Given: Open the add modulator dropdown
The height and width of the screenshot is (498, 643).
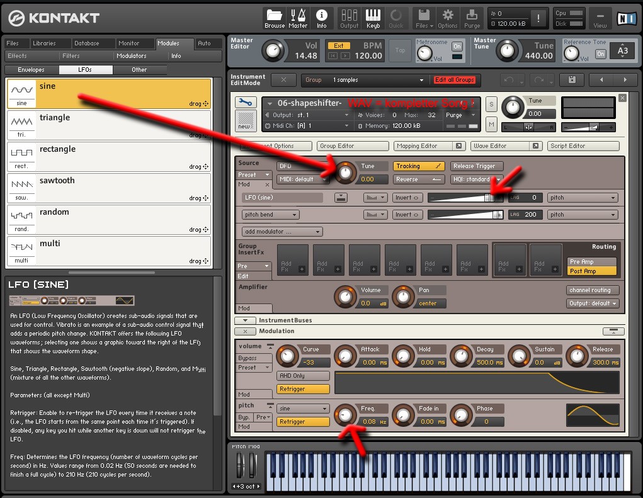Looking at the screenshot, I should click(x=282, y=232).
